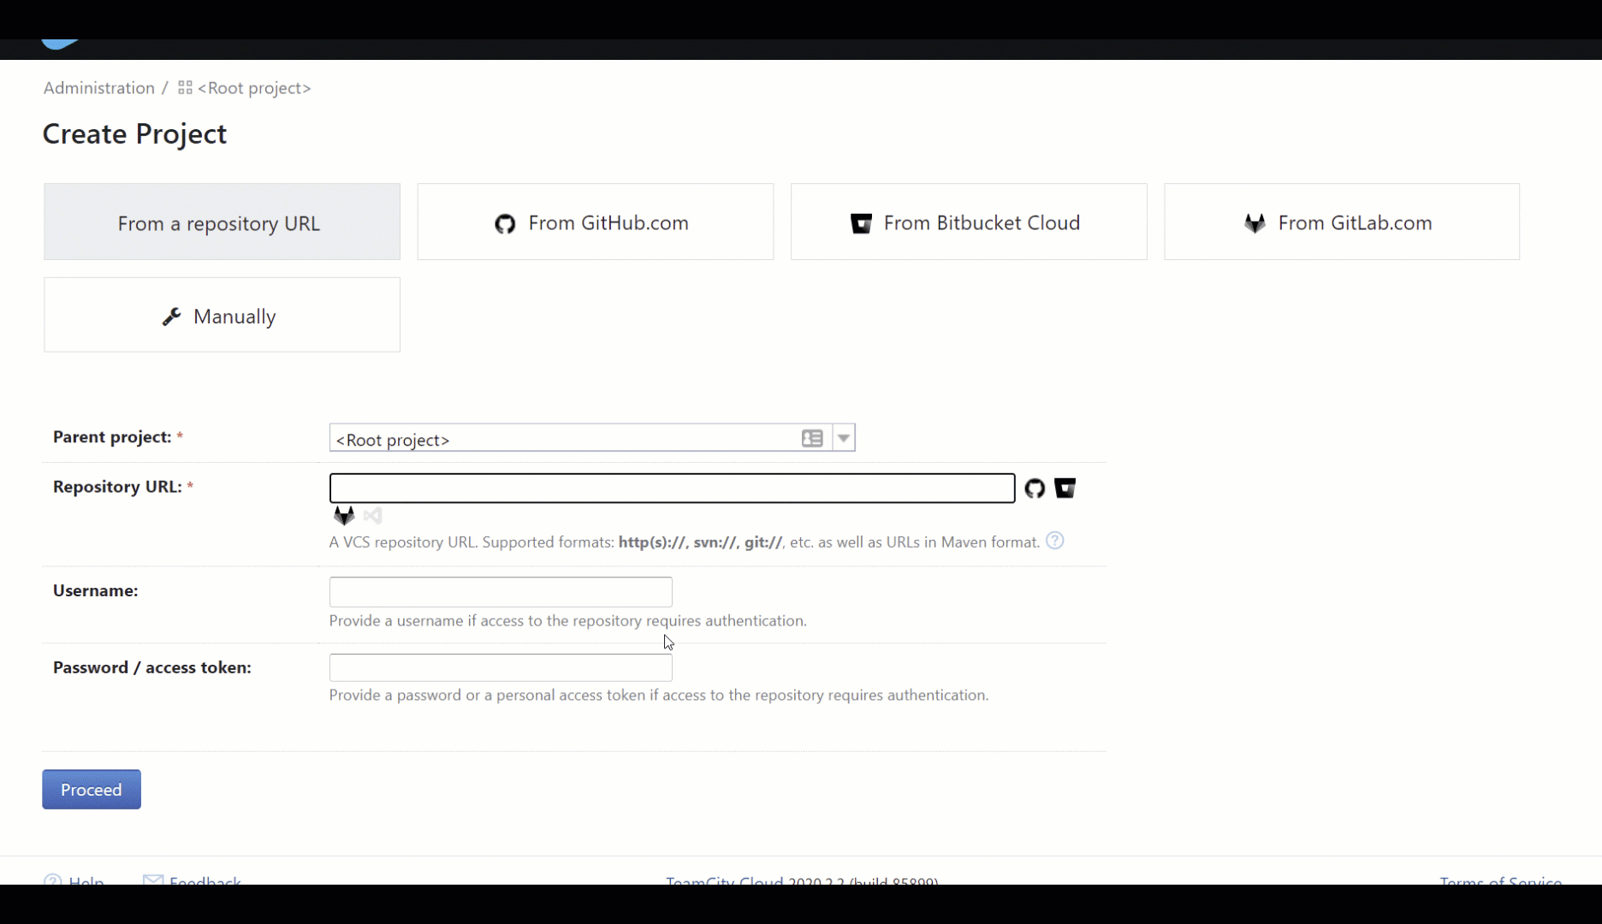Viewport: 1602px width, 924px height.
Task: Select the From a repository URL option
Action: click(222, 222)
